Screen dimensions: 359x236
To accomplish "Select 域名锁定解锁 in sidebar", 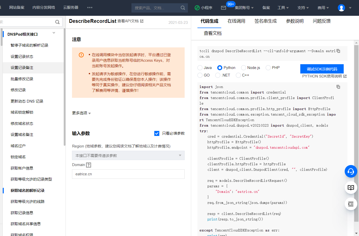I will coord(22,112).
